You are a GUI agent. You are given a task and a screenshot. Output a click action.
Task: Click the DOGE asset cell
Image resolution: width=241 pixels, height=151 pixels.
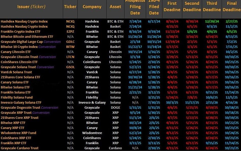[x=116, y=108]
